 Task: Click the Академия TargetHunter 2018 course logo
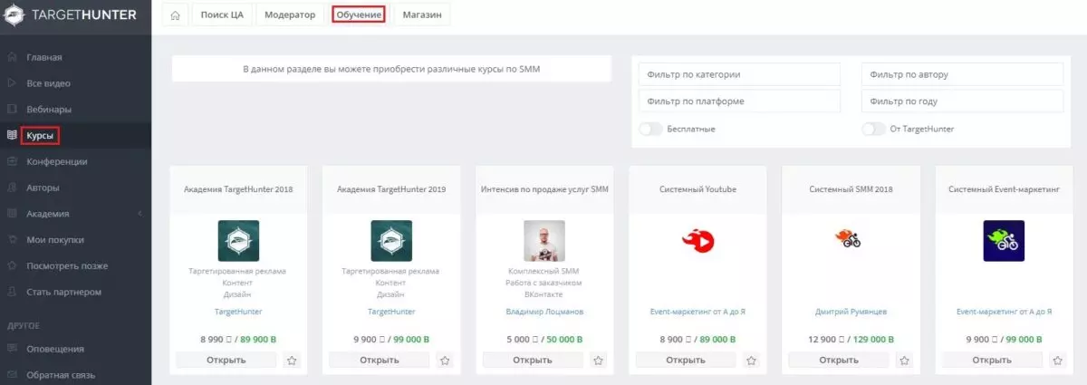coord(238,241)
